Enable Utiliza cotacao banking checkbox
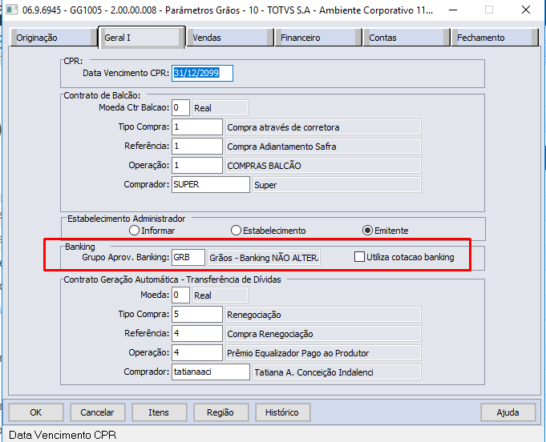The width and height of the screenshot is (546, 442). [359, 257]
